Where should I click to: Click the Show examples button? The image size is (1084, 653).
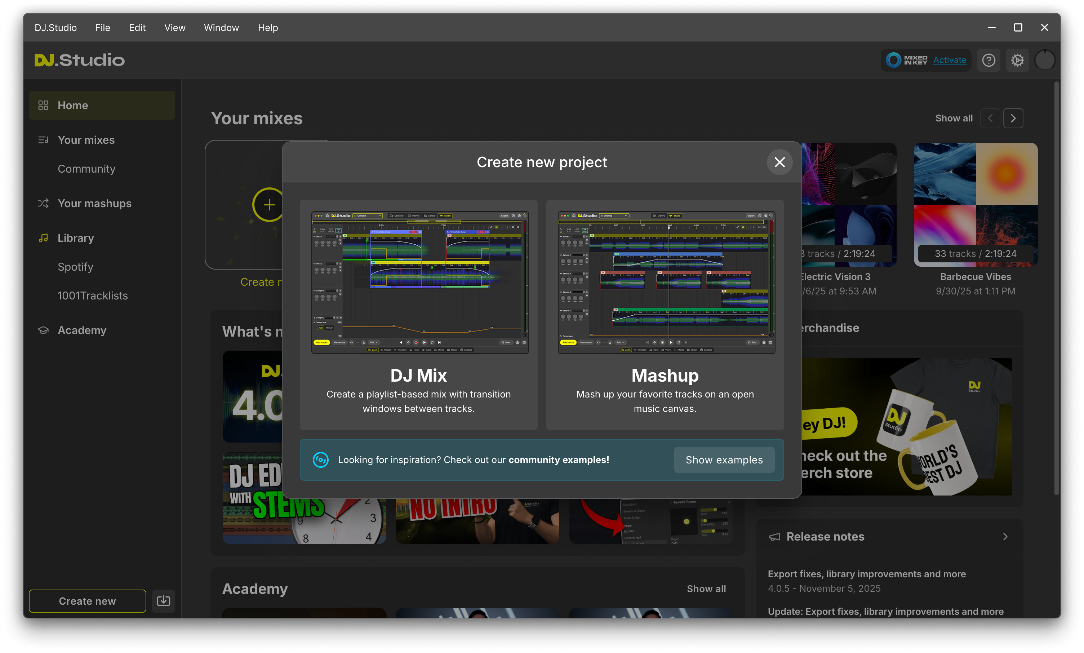click(724, 459)
